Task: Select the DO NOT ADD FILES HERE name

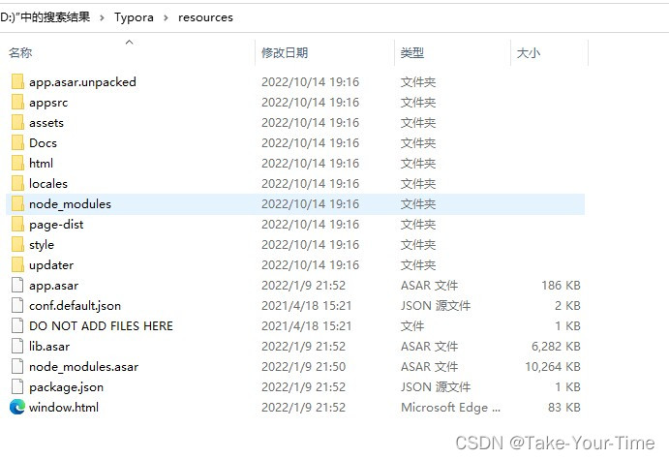Action: (101, 326)
